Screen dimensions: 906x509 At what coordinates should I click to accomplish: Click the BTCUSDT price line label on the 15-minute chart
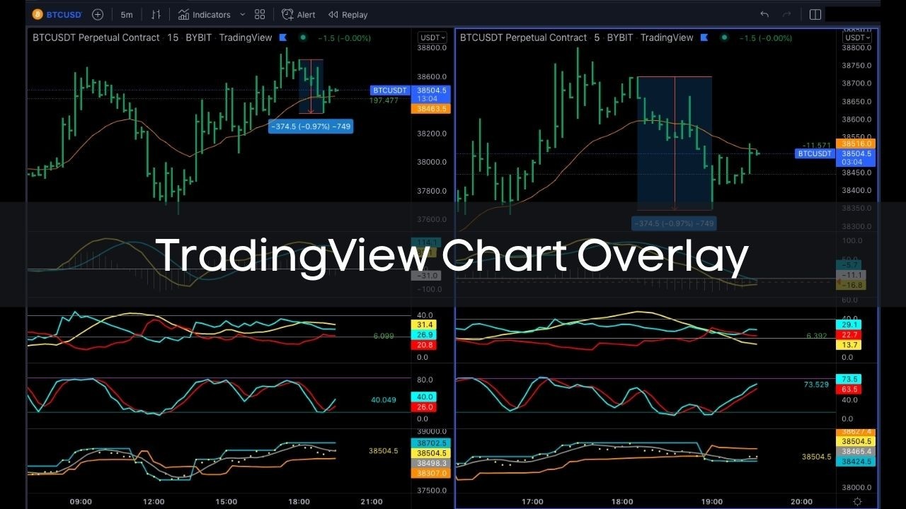tap(389, 90)
